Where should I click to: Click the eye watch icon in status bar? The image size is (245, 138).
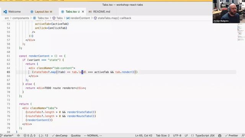pyautogui.click(x=18, y=135)
